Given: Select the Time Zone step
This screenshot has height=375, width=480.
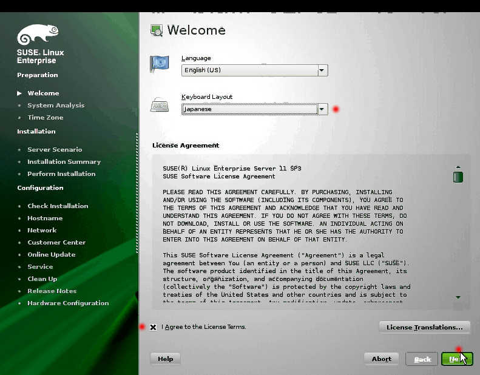Looking at the screenshot, I should [x=46, y=118].
